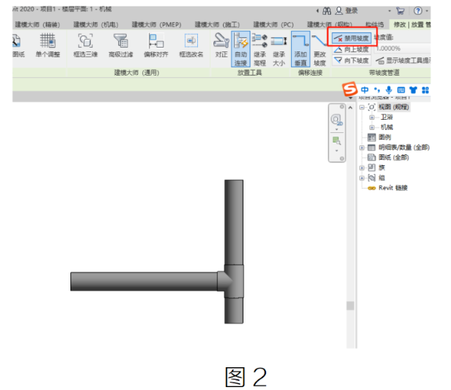This screenshot has height=390, width=451.
Task: Select the 框选三维 box-select 3D tool
Action: (x=85, y=46)
